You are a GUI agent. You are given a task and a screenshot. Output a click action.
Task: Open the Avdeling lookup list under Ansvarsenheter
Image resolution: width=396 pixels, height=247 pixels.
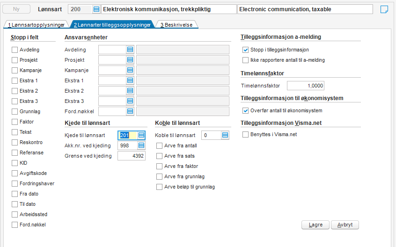(130, 50)
